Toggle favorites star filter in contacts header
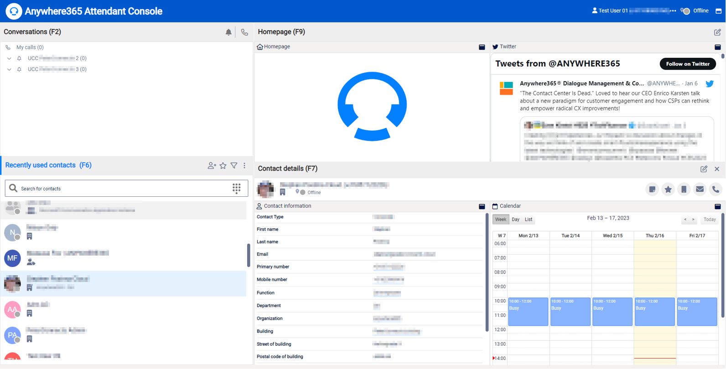The height and width of the screenshot is (369, 726). coord(223,166)
